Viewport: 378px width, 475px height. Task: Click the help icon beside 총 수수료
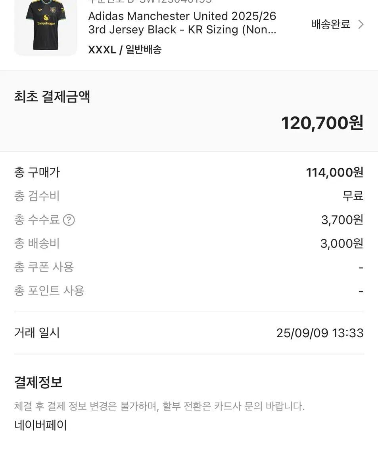[x=69, y=220]
